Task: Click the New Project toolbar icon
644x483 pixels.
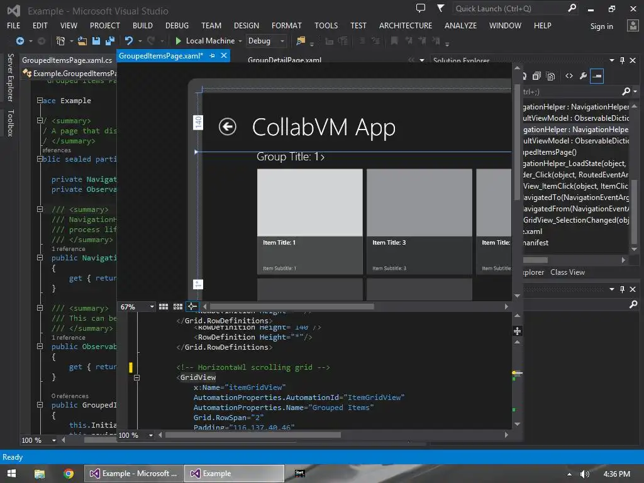Action: coord(60,41)
